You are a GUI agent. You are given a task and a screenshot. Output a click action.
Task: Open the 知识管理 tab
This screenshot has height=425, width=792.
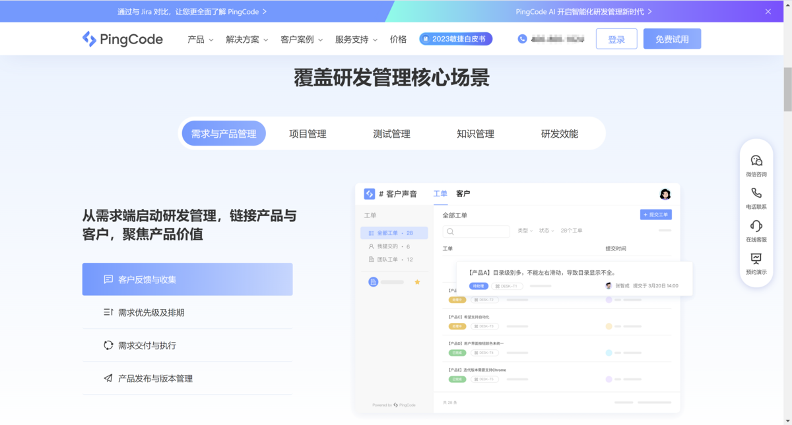click(475, 133)
